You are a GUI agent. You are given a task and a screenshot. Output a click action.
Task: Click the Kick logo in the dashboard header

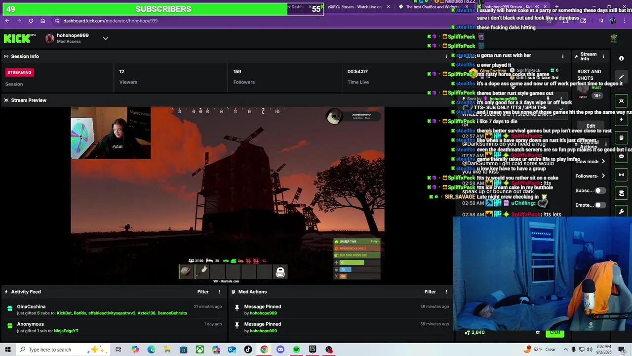click(x=20, y=39)
